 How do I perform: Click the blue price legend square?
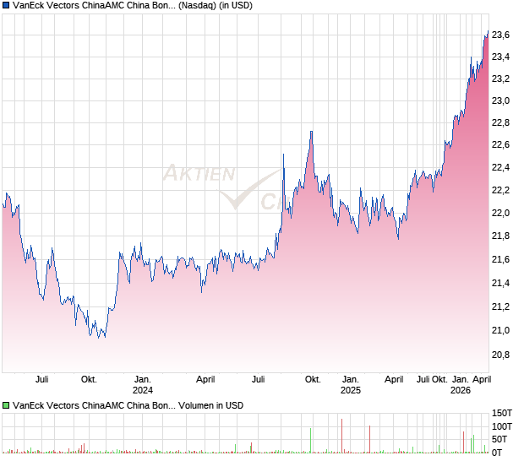pos(6,6)
